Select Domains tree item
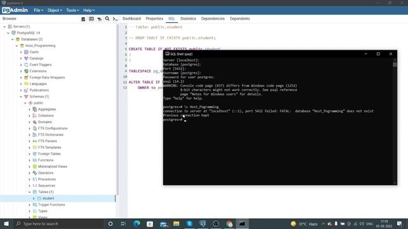This screenshot has width=408, height=229. point(45,122)
